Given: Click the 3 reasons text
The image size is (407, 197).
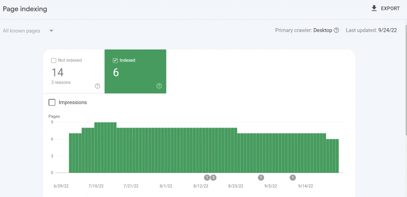Looking at the screenshot, I should [61, 82].
